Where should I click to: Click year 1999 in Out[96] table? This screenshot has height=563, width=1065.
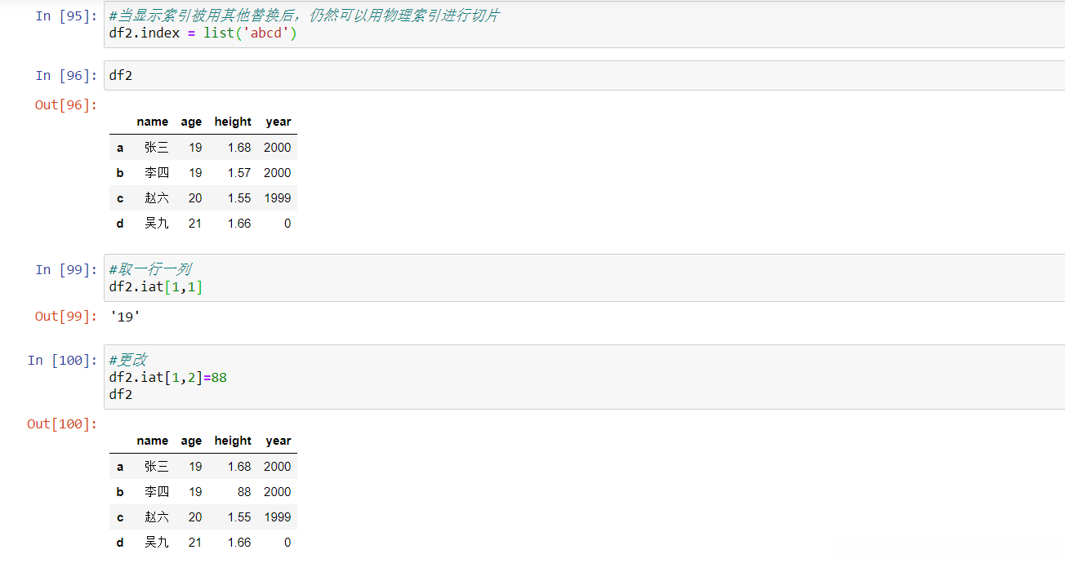(x=278, y=198)
